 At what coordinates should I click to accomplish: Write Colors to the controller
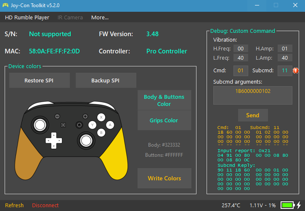tap(164, 178)
